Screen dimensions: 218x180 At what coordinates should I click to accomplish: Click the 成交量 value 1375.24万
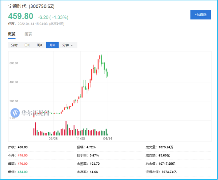tap(166, 147)
